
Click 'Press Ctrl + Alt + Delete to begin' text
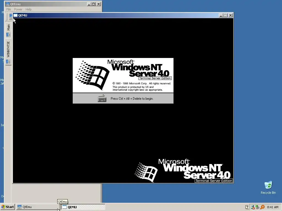tap(132, 99)
